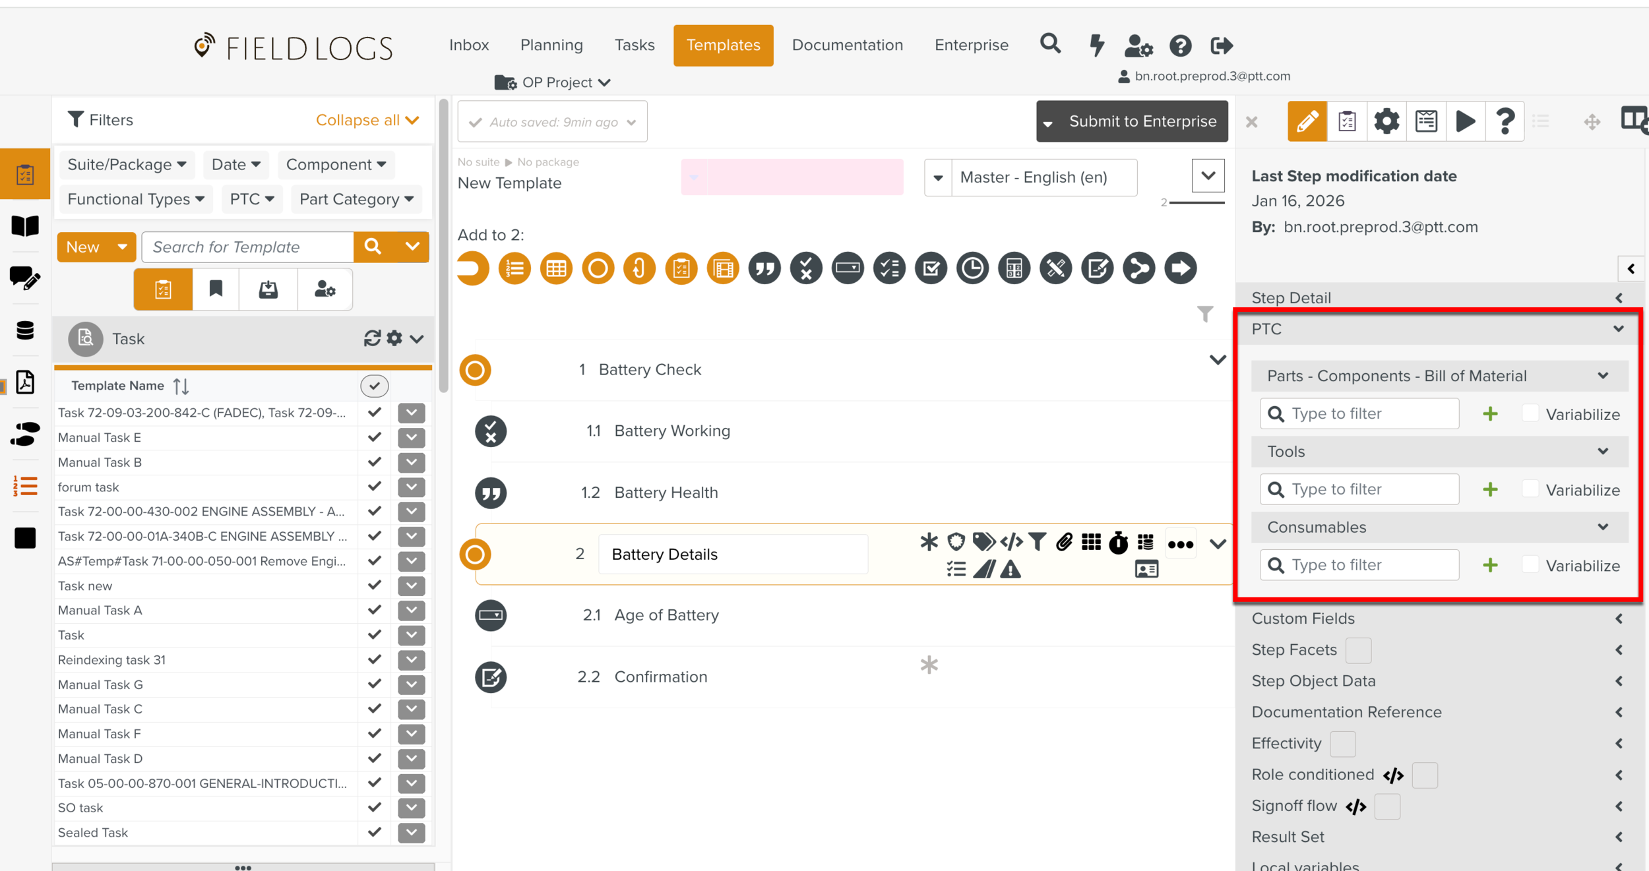
Task: Click the pencil edit icon in right toolbar
Action: tap(1307, 121)
